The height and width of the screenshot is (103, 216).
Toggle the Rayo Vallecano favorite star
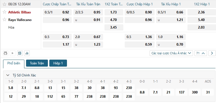point(4,20)
